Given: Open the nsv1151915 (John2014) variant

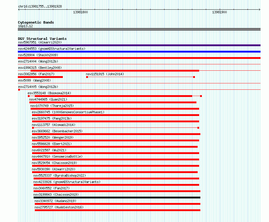Looking at the screenshot, I should pyautogui.click(x=105, y=74).
